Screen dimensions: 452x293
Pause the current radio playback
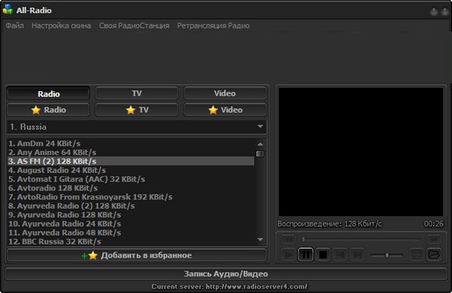point(306,255)
